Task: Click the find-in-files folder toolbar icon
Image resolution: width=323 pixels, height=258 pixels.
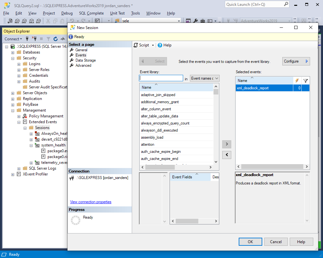Action: click(117, 21)
